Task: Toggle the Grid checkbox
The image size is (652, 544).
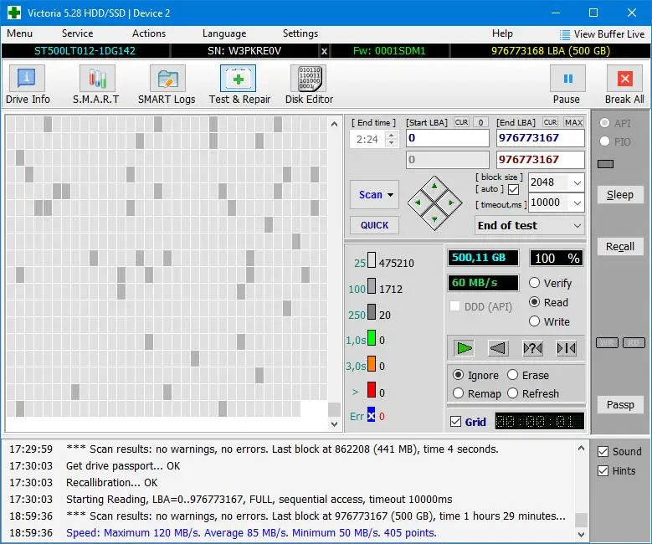Action: [x=456, y=421]
